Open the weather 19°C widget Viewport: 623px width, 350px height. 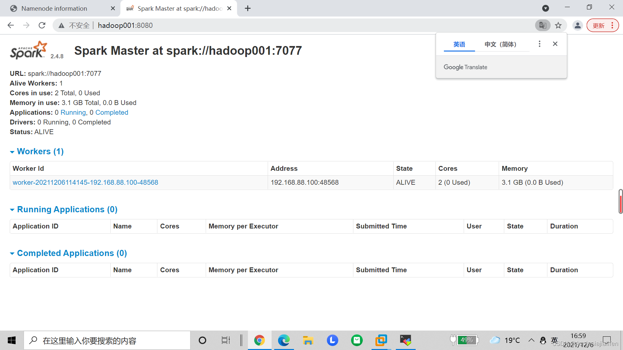[505, 340]
